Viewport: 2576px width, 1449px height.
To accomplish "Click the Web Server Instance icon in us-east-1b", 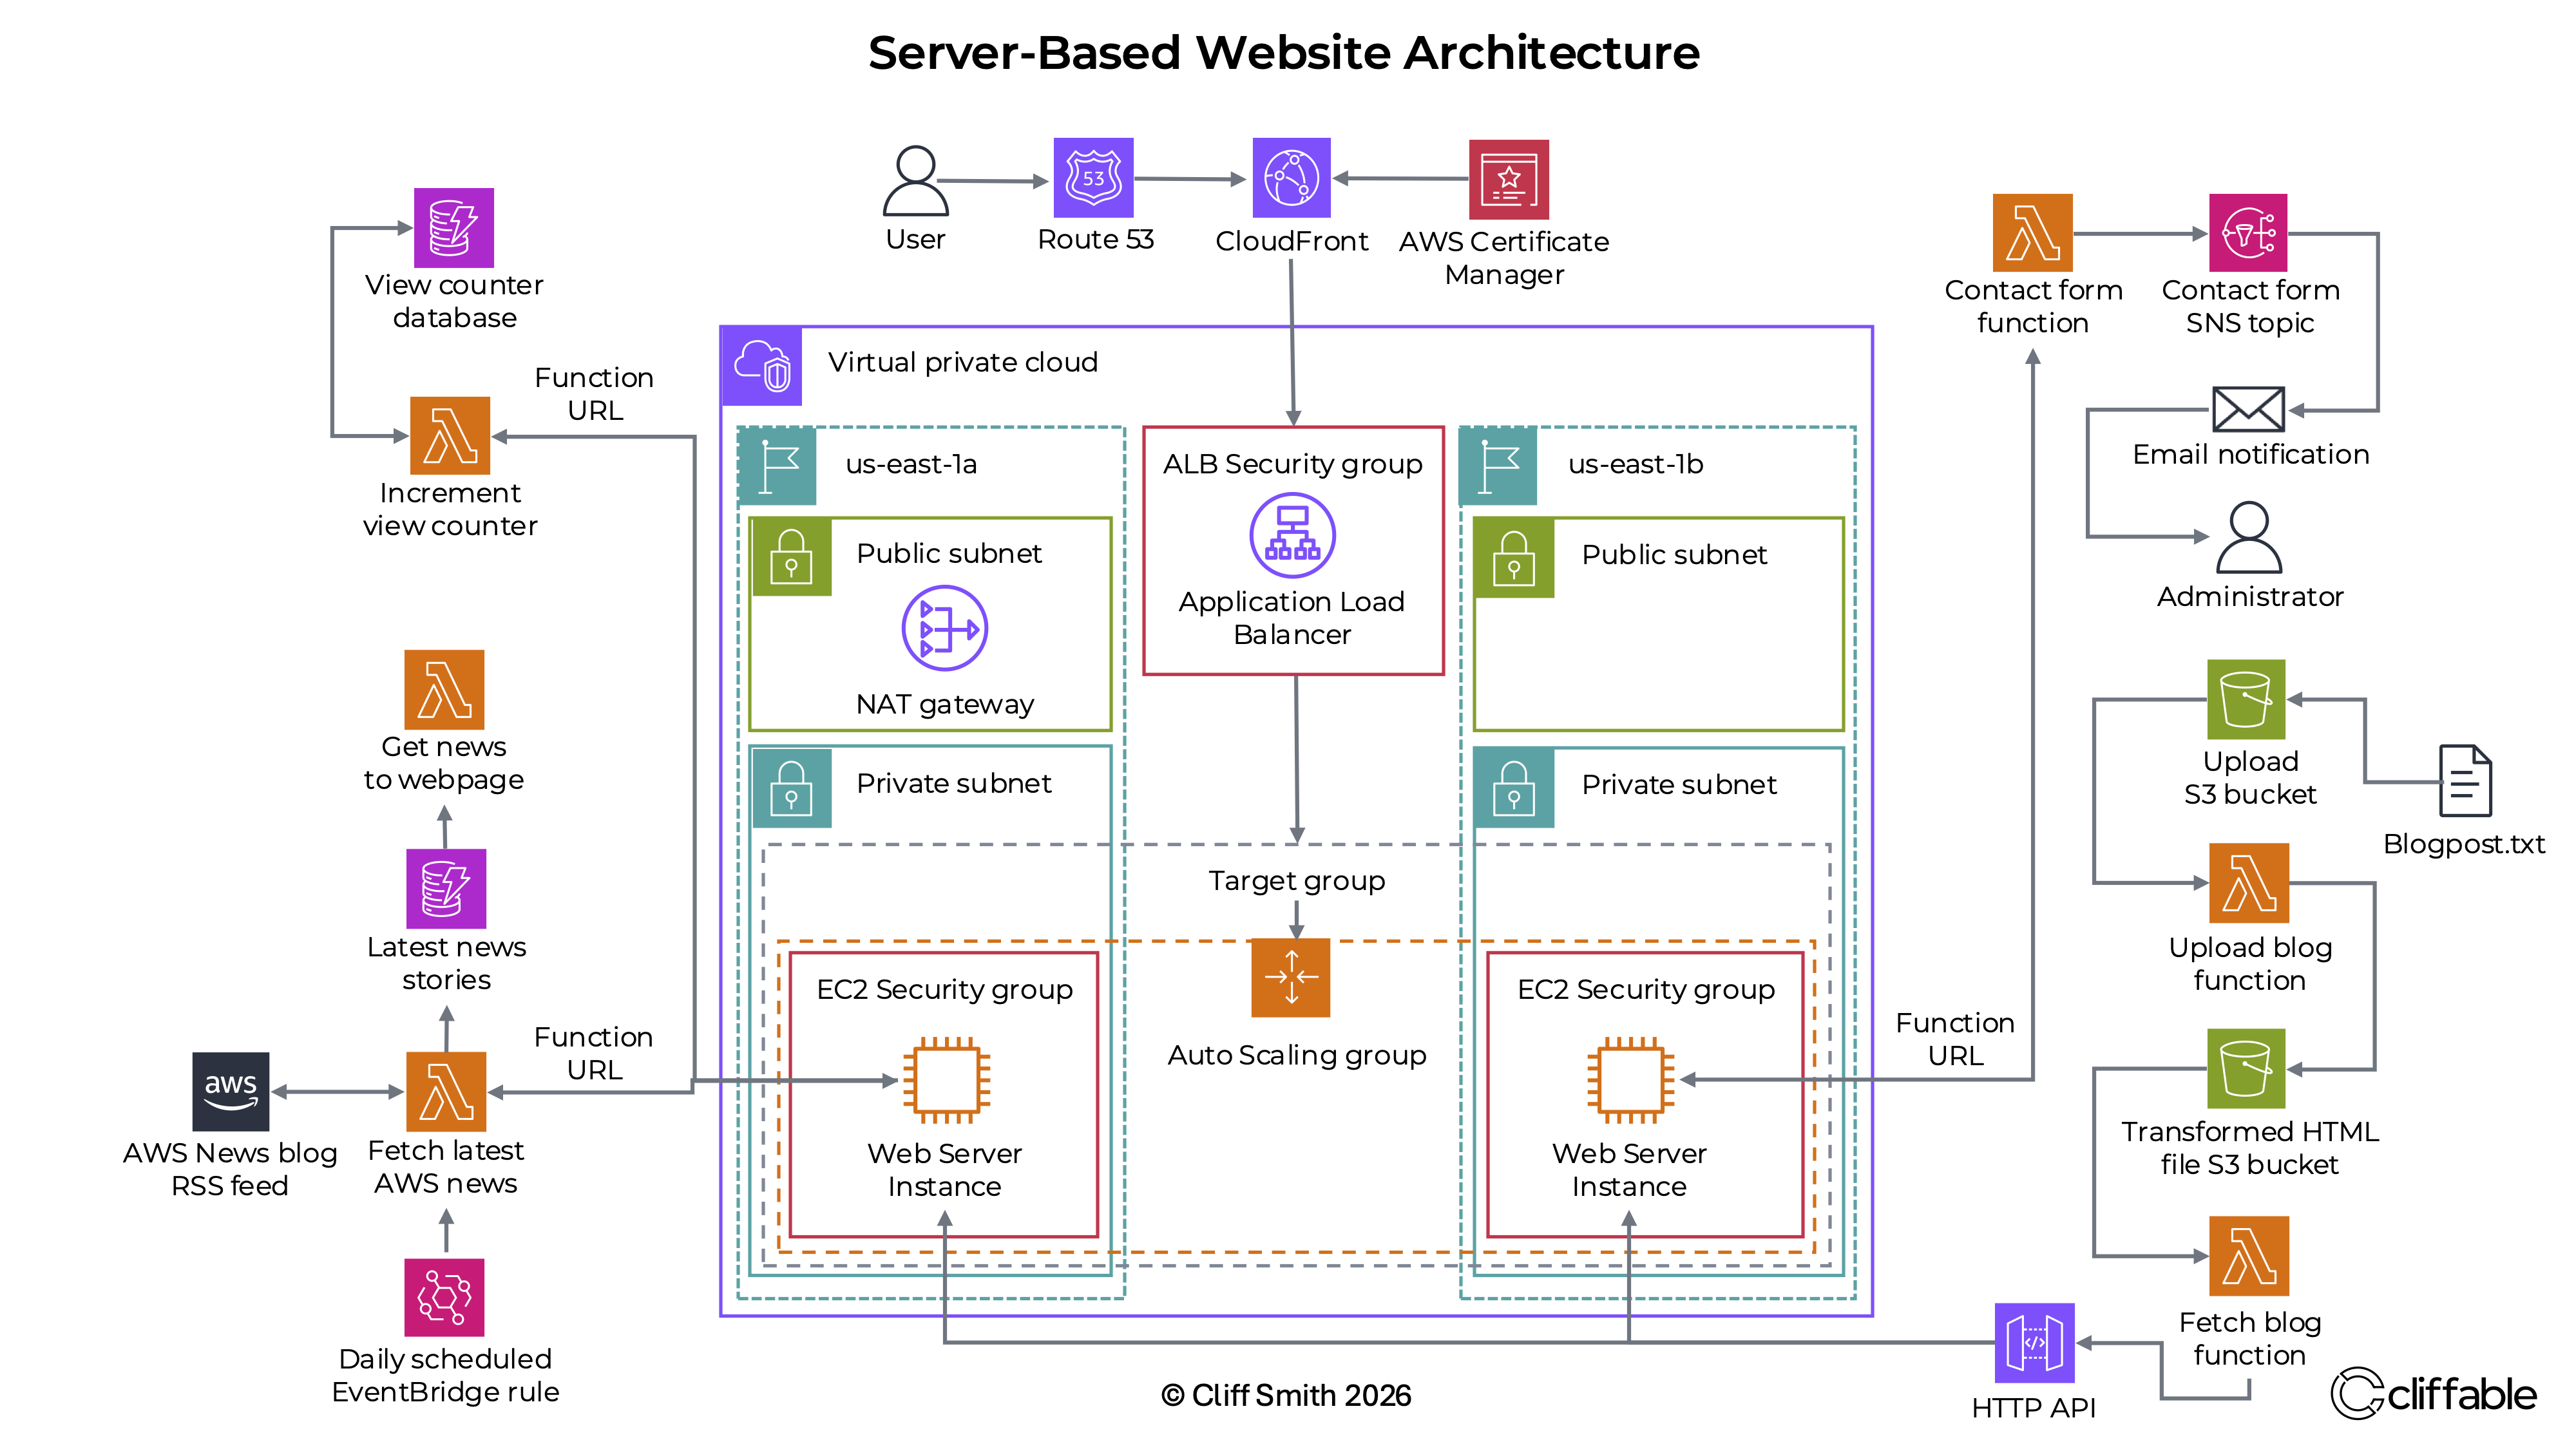I will point(1631,1080).
